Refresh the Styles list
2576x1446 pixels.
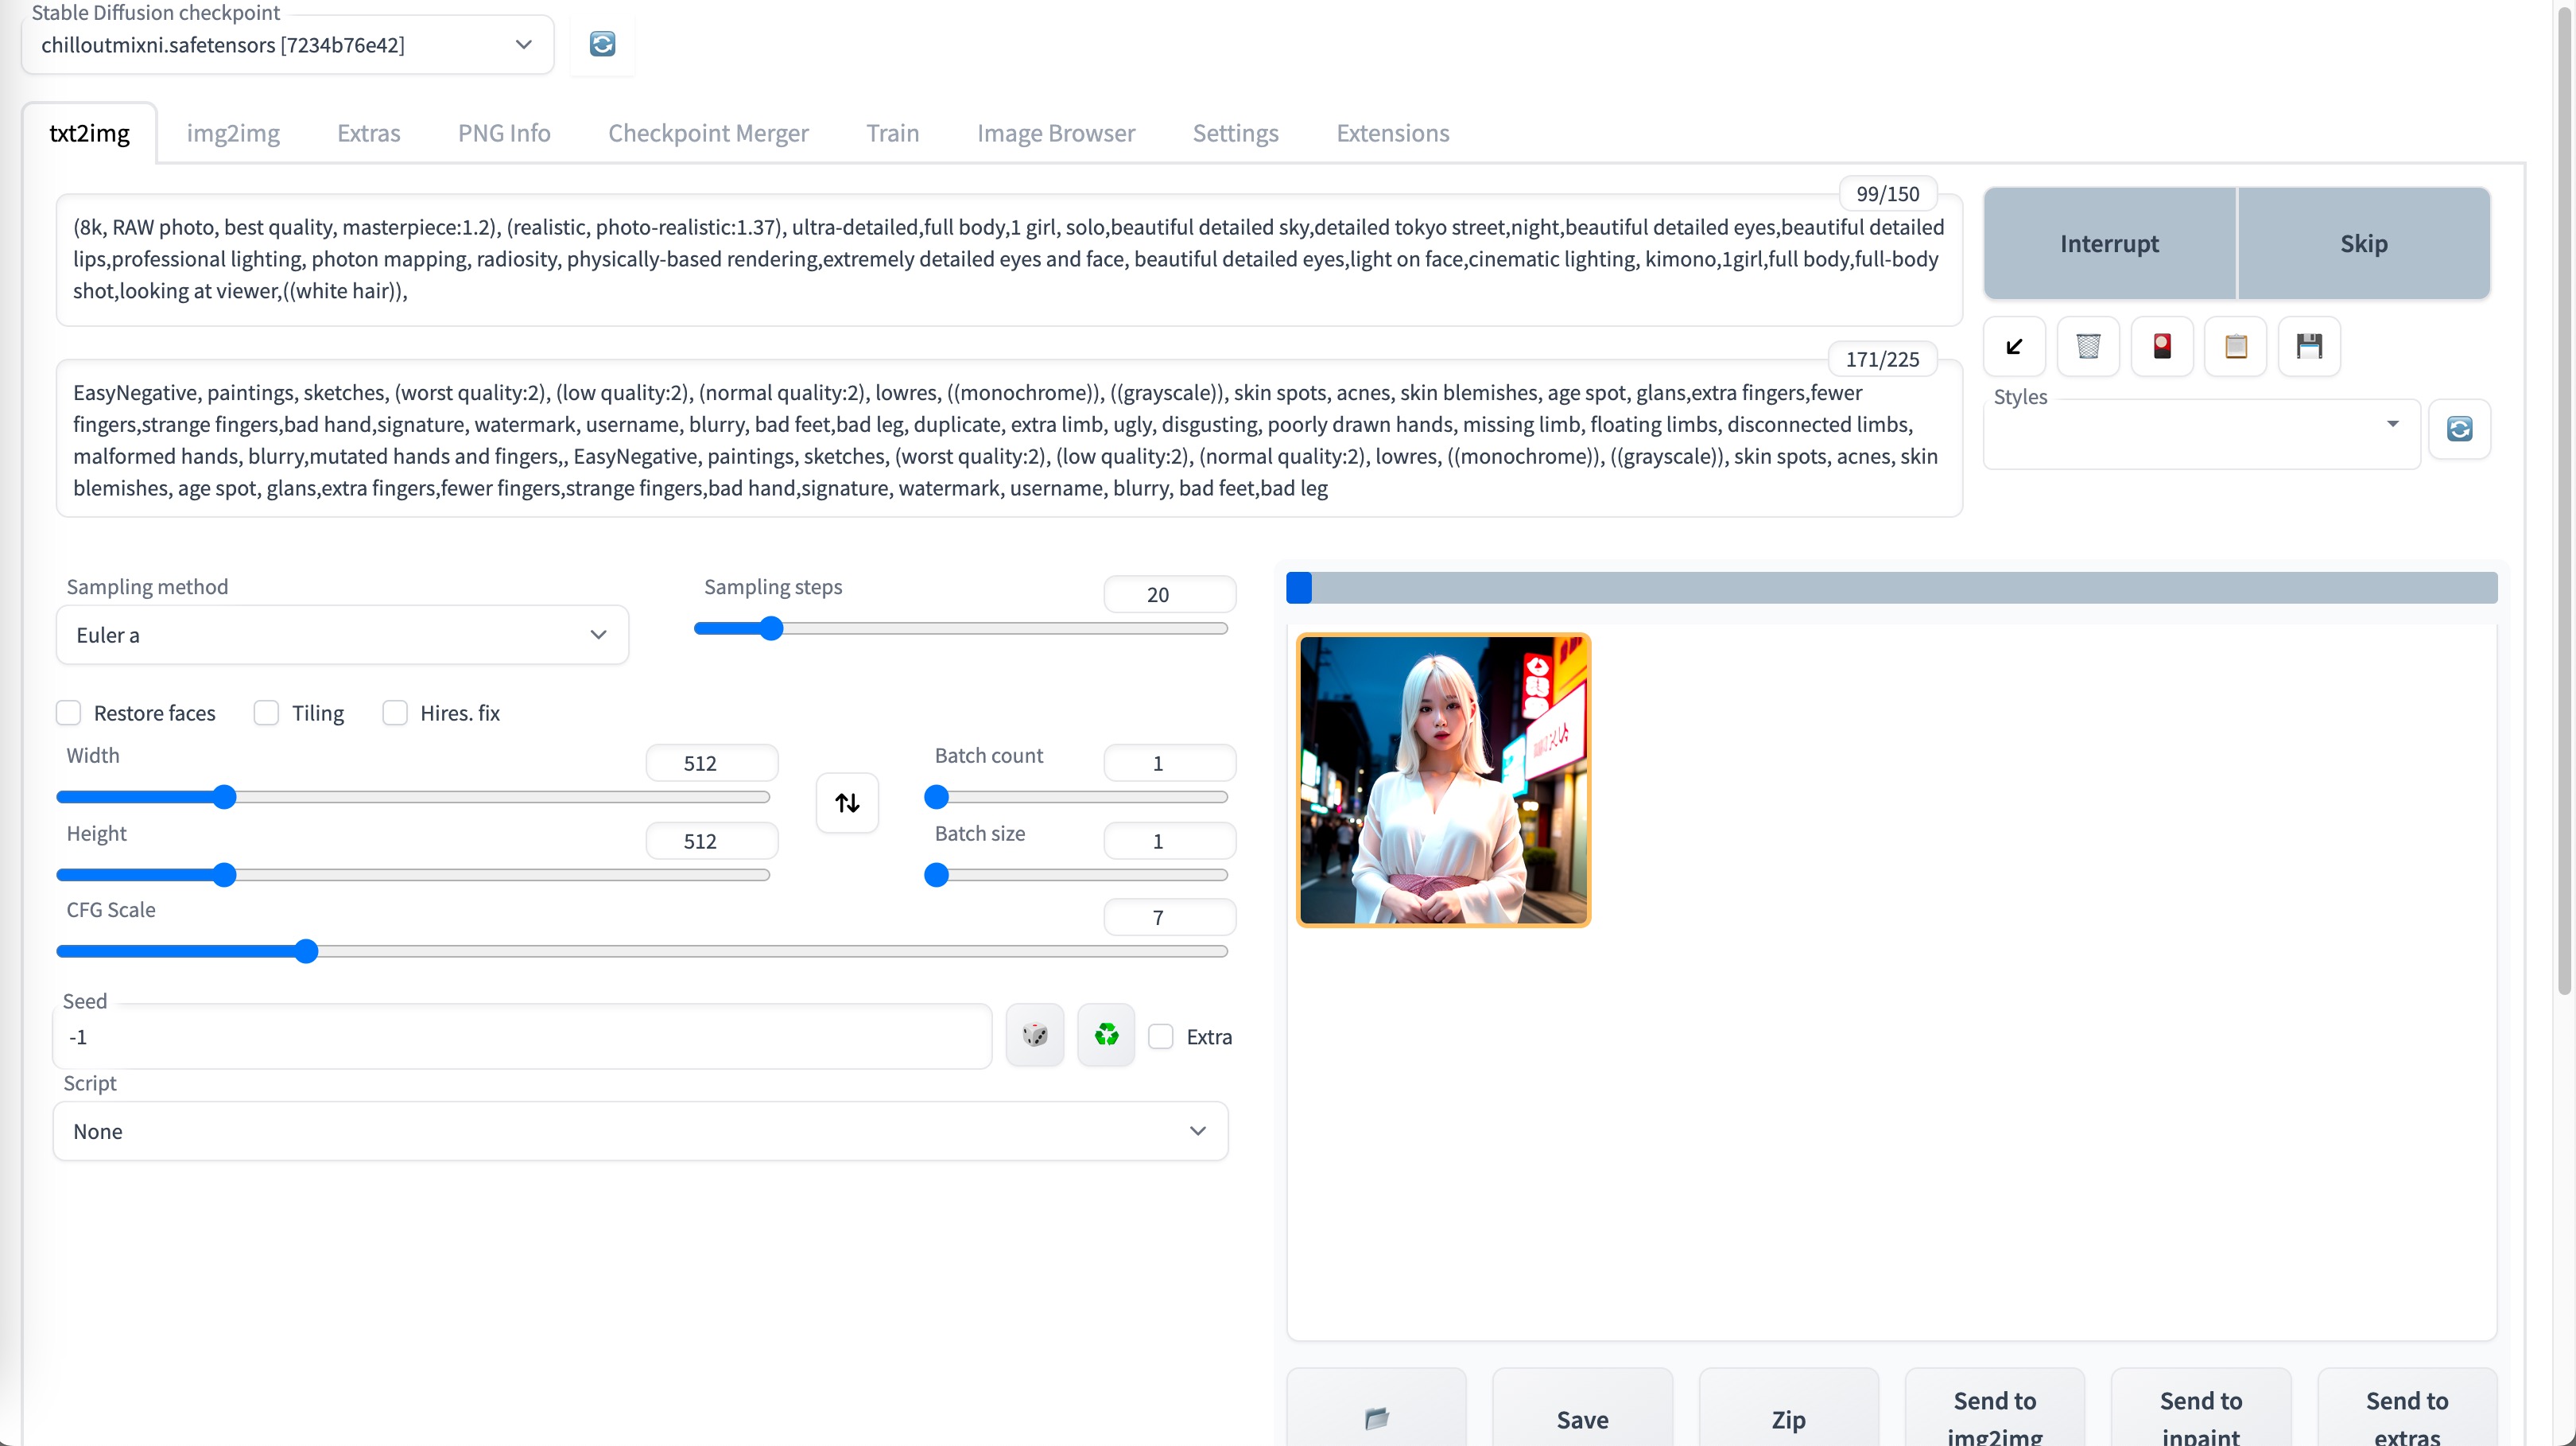point(2459,430)
